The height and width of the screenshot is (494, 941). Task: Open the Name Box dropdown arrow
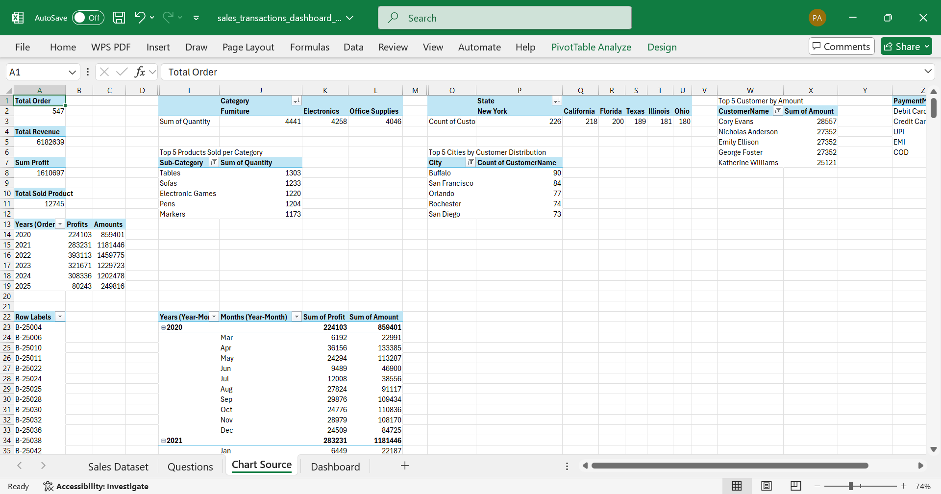pyautogui.click(x=72, y=72)
